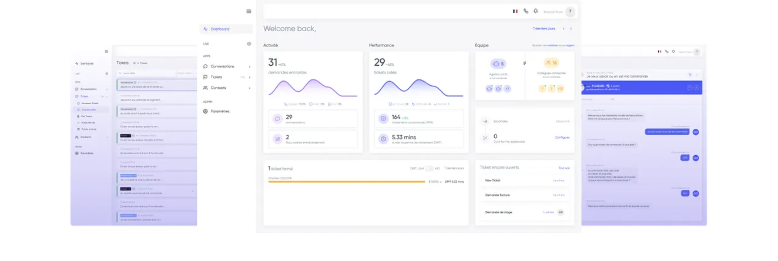Click "Désactivé" status next to Escalades
The image size is (778, 261).
[x=562, y=122]
